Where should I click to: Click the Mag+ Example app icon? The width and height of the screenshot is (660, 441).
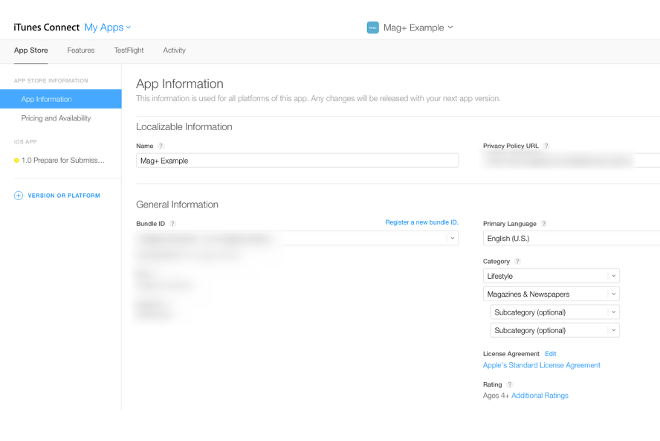coord(372,28)
